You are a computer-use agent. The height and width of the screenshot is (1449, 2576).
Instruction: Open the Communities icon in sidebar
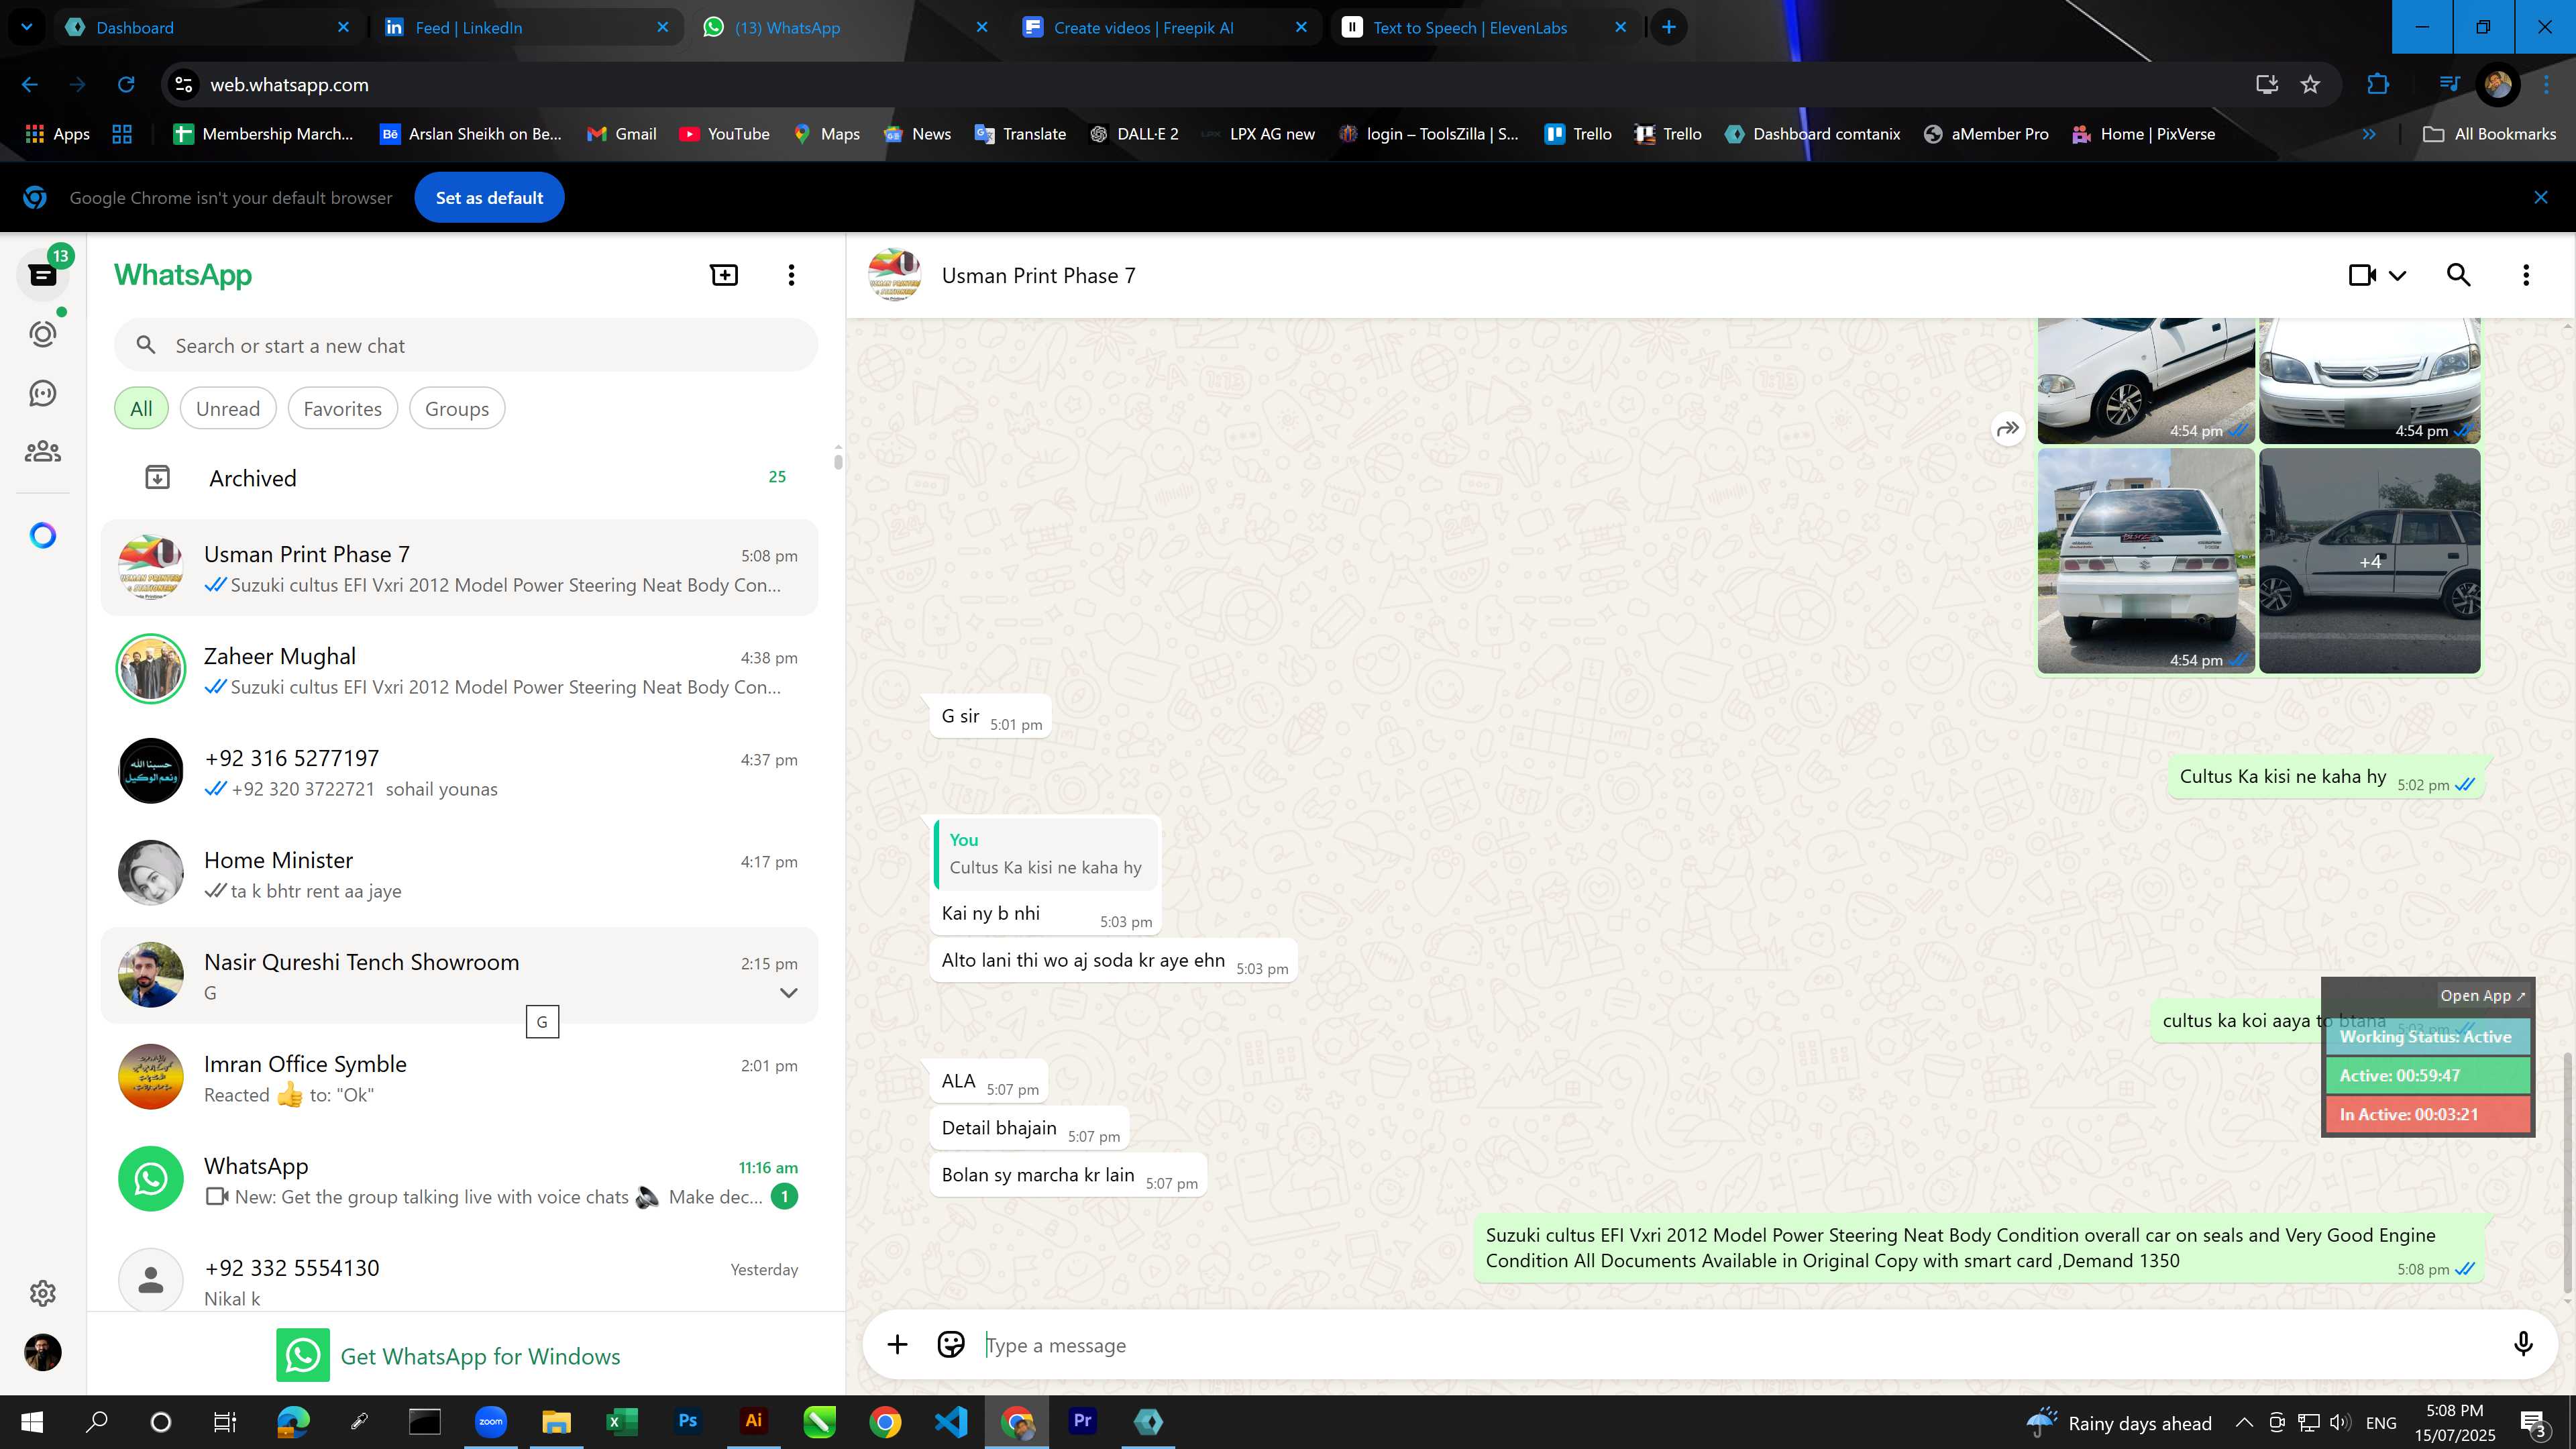point(43,452)
